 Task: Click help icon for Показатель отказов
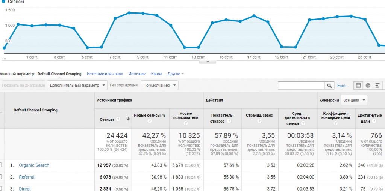click(x=229, y=121)
